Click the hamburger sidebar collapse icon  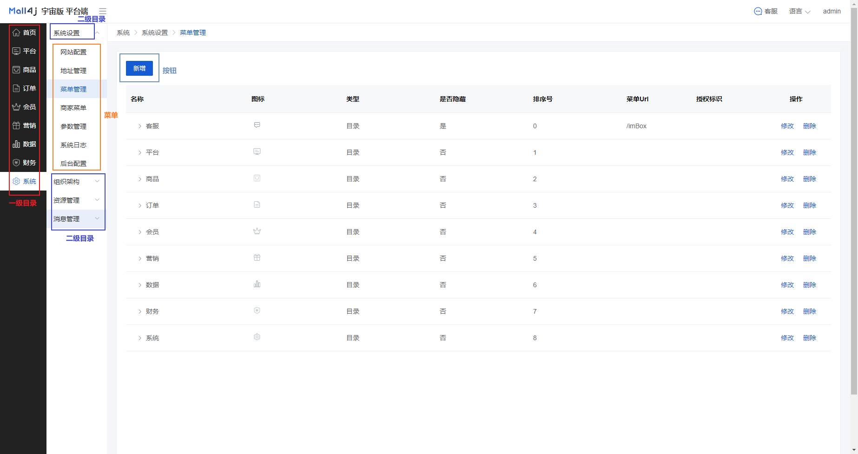coord(103,11)
